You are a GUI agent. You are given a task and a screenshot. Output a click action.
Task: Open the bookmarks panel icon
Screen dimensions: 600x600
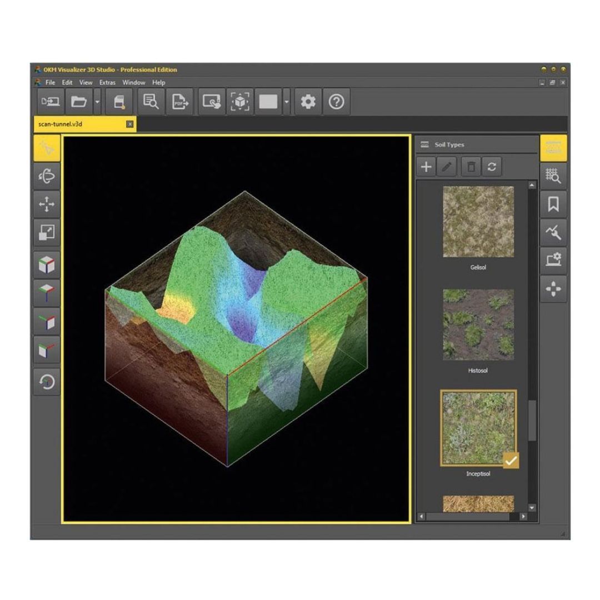pos(553,204)
